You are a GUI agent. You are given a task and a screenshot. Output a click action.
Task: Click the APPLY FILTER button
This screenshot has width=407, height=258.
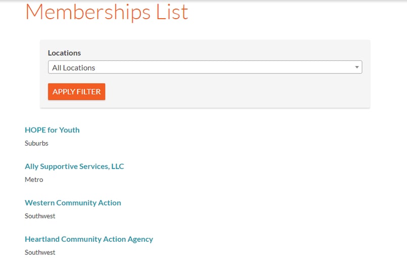pyautogui.click(x=77, y=92)
